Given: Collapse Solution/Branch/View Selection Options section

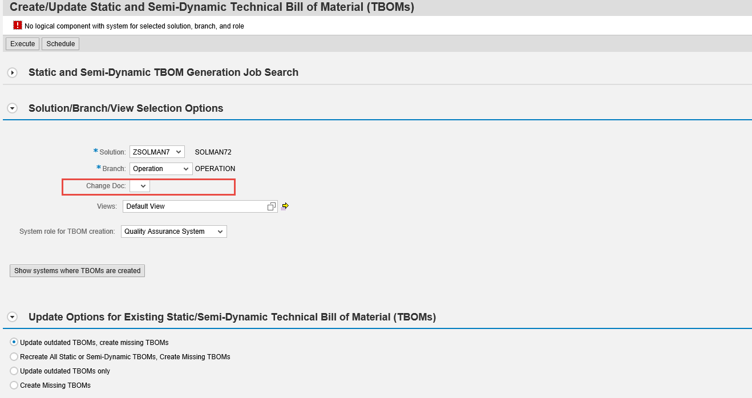Looking at the screenshot, I should tap(13, 108).
